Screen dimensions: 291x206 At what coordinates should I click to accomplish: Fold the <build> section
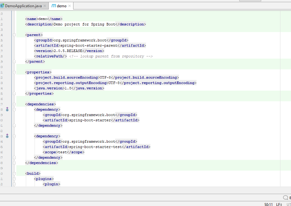(14, 174)
